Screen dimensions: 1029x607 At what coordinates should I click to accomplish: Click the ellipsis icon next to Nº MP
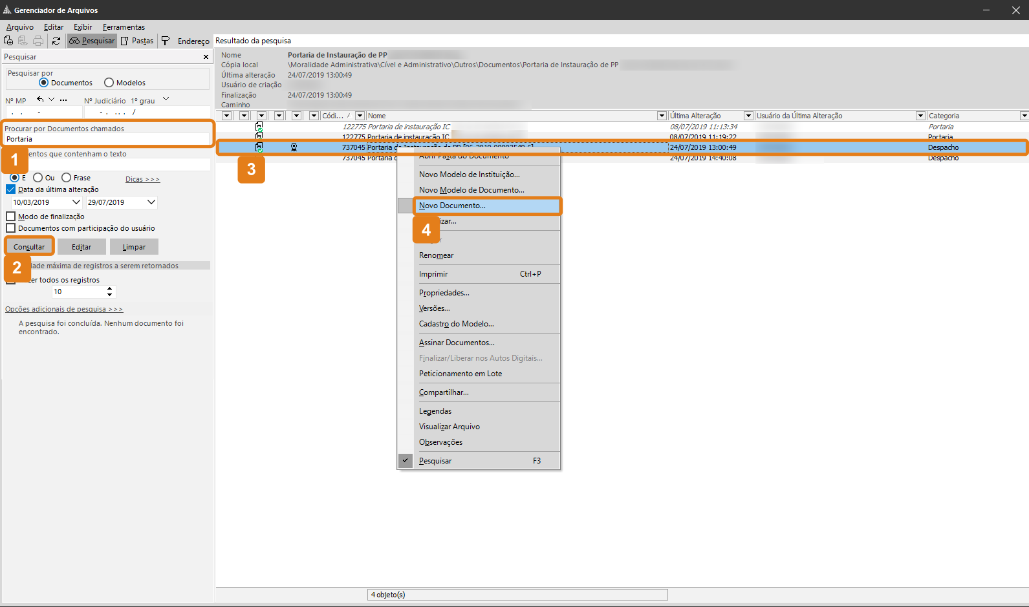click(63, 100)
